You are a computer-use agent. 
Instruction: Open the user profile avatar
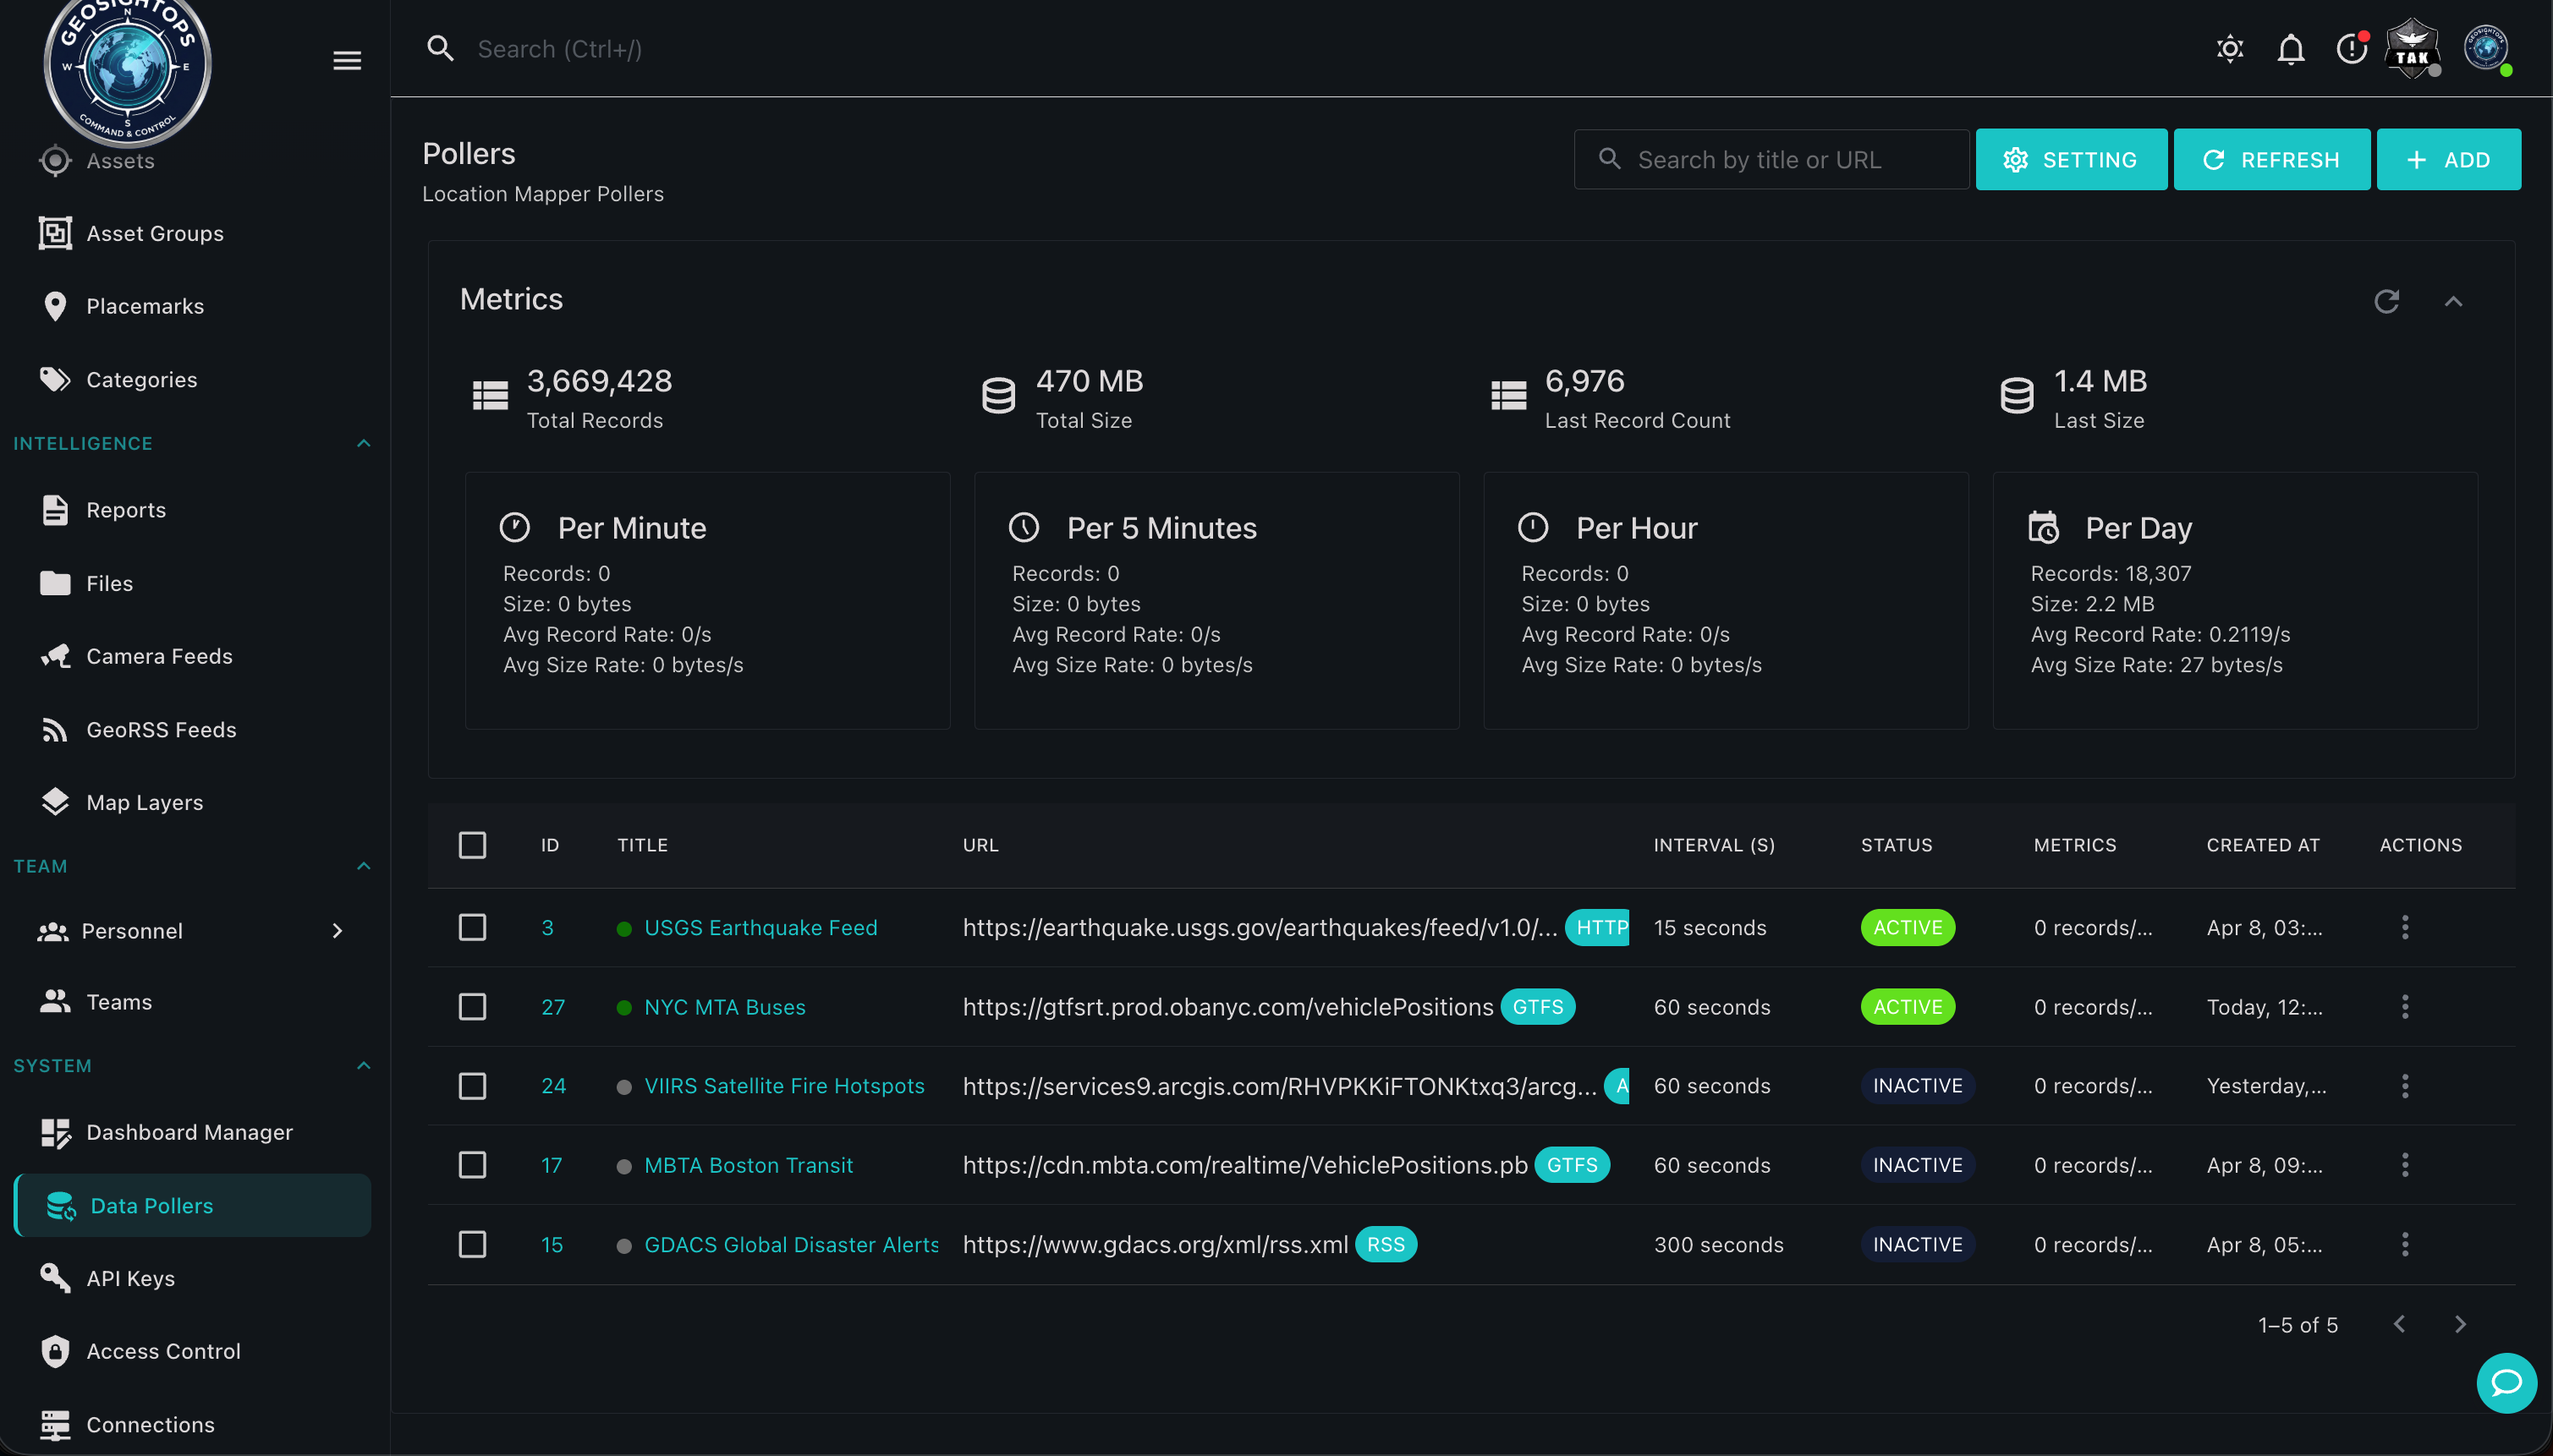click(x=2486, y=48)
